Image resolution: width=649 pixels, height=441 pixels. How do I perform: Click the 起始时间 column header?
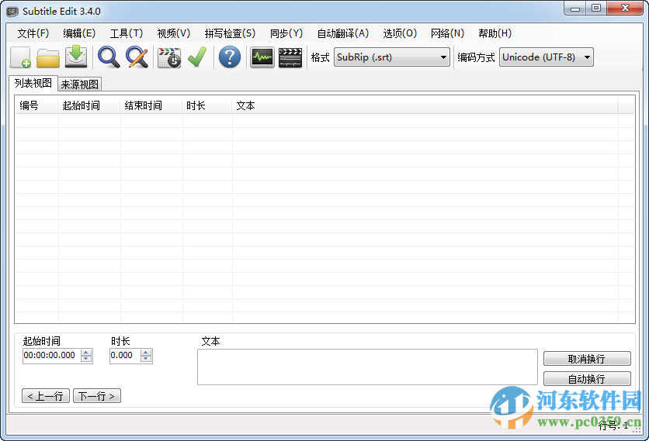pyautogui.click(x=89, y=105)
